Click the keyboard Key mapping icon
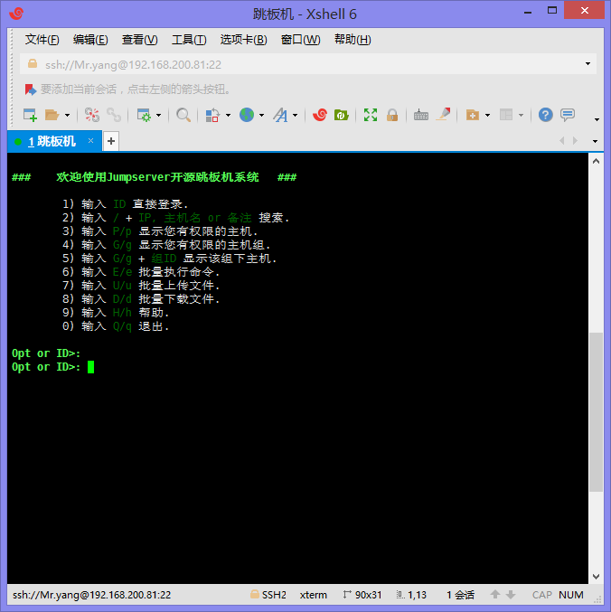This screenshot has height=612, width=611. click(x=421, y=115)
